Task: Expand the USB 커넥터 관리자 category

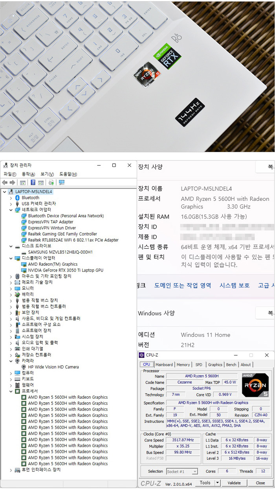Action: pyautogui.click(x=11, y=204)
